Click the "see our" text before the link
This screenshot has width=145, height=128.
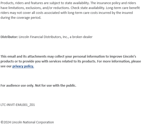[6, 66]
